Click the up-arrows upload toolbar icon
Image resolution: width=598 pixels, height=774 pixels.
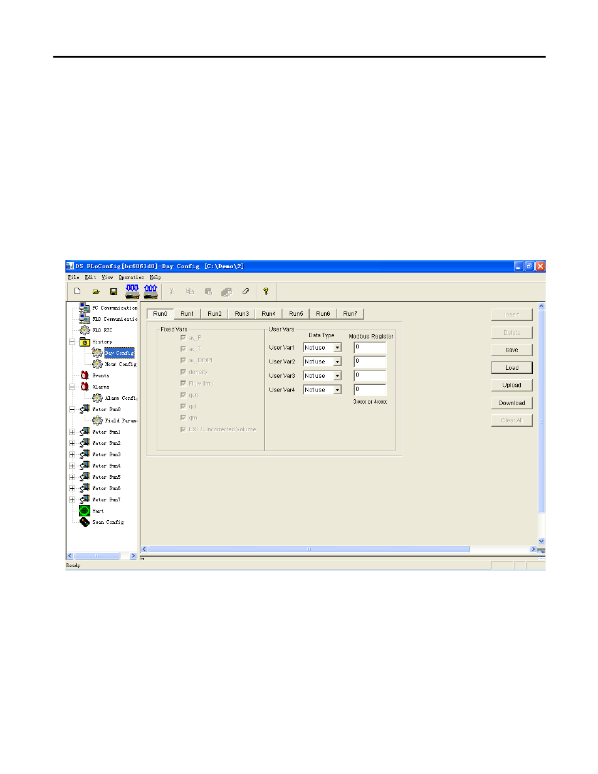[x=150, y=291]
